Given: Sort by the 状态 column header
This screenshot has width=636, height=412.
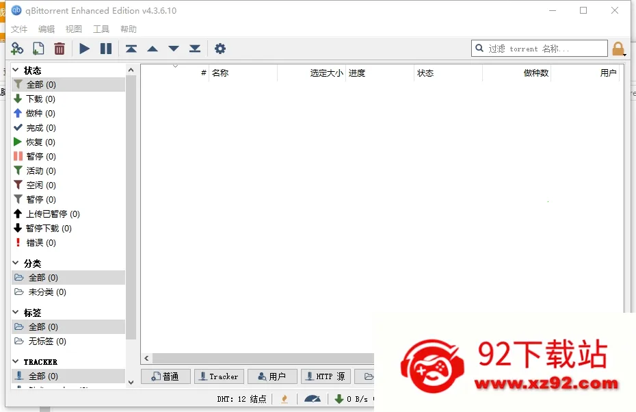Looking at the screenshot, I should pos(448,73).
